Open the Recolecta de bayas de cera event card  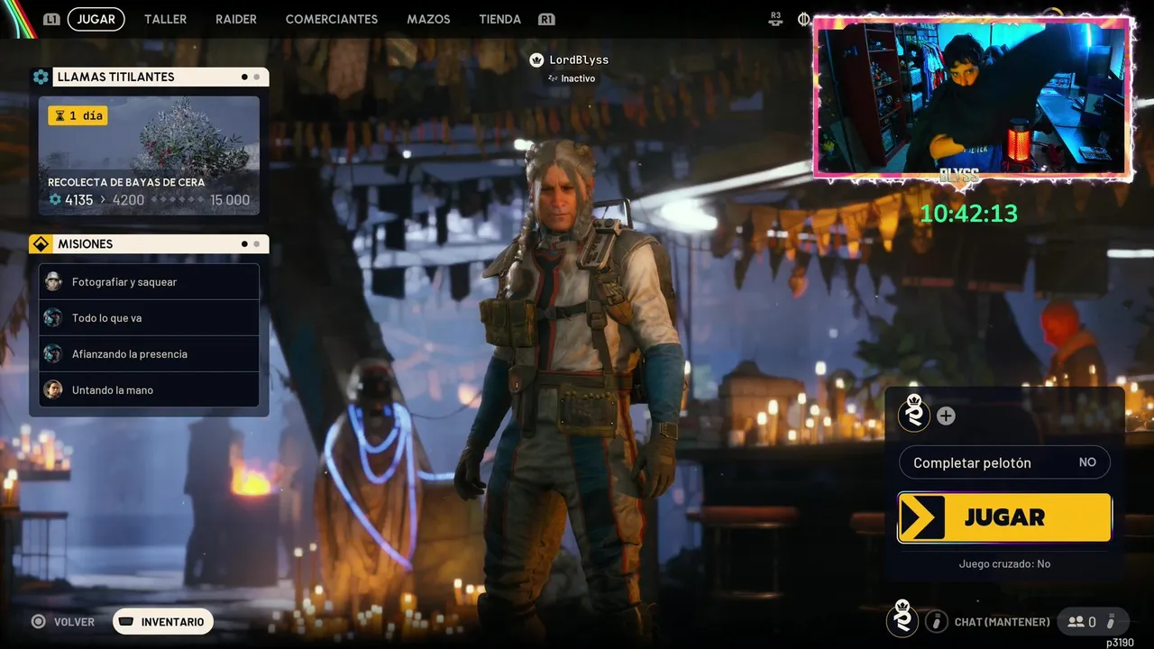coord(149,156)
